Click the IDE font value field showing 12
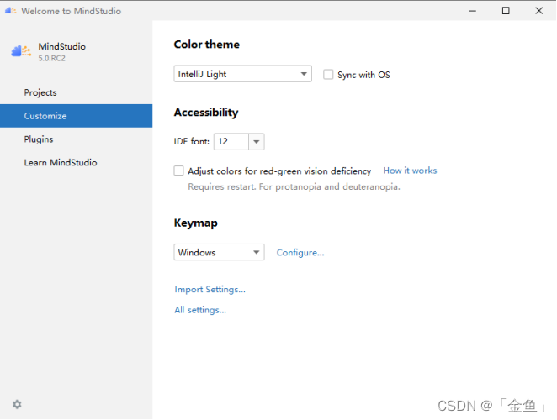Screen dimensions: 557x420 click(231, 142)
